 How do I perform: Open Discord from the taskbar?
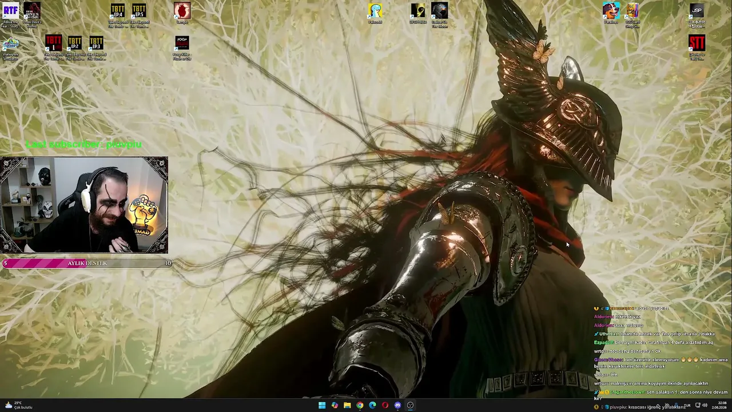point(397,405)
